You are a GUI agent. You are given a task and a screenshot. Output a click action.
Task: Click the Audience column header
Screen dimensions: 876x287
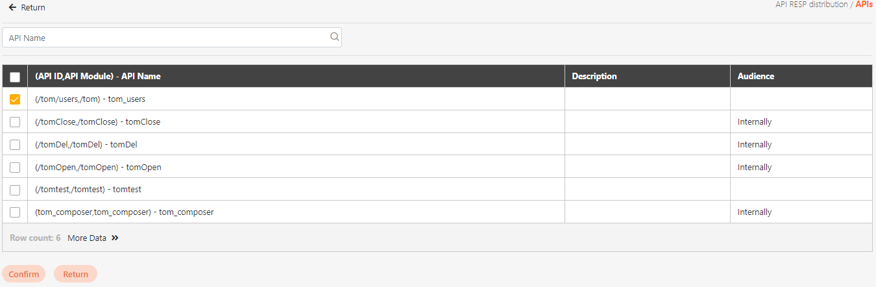pyautogui.click(x=756, y=77)
